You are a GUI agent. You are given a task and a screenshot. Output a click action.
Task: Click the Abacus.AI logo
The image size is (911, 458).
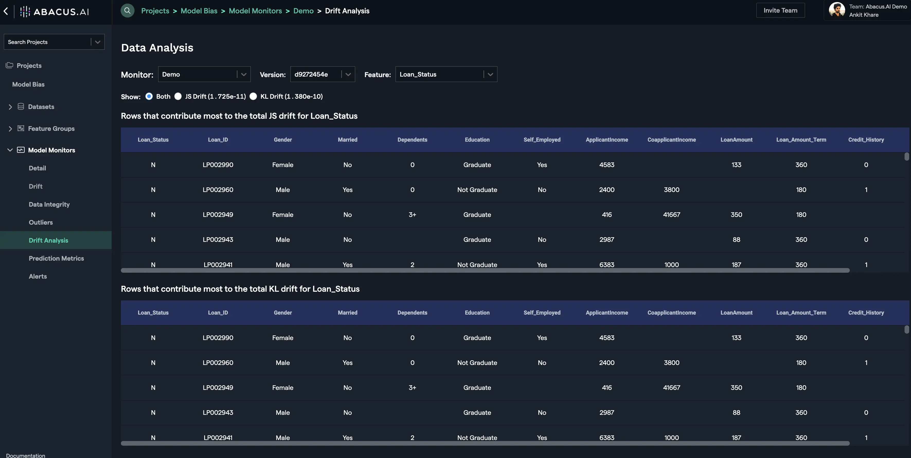[55, 11]
